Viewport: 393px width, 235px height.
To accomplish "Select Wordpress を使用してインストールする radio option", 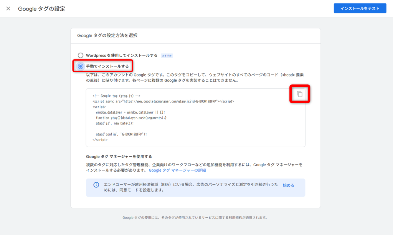I will click(x=81, y=55).
